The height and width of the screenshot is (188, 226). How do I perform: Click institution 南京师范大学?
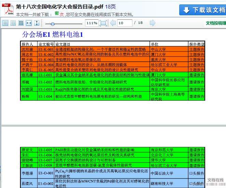pyautogui.click(x=162, y=150)
